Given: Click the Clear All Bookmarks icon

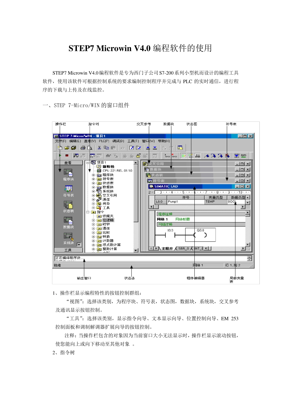Looking at the screenshot, I should point(227,155).
